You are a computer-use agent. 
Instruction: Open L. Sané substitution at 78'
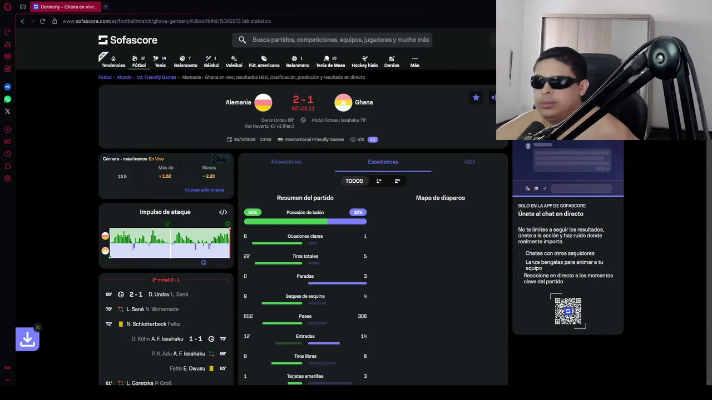pyautogui.click(x=166, y=309)
